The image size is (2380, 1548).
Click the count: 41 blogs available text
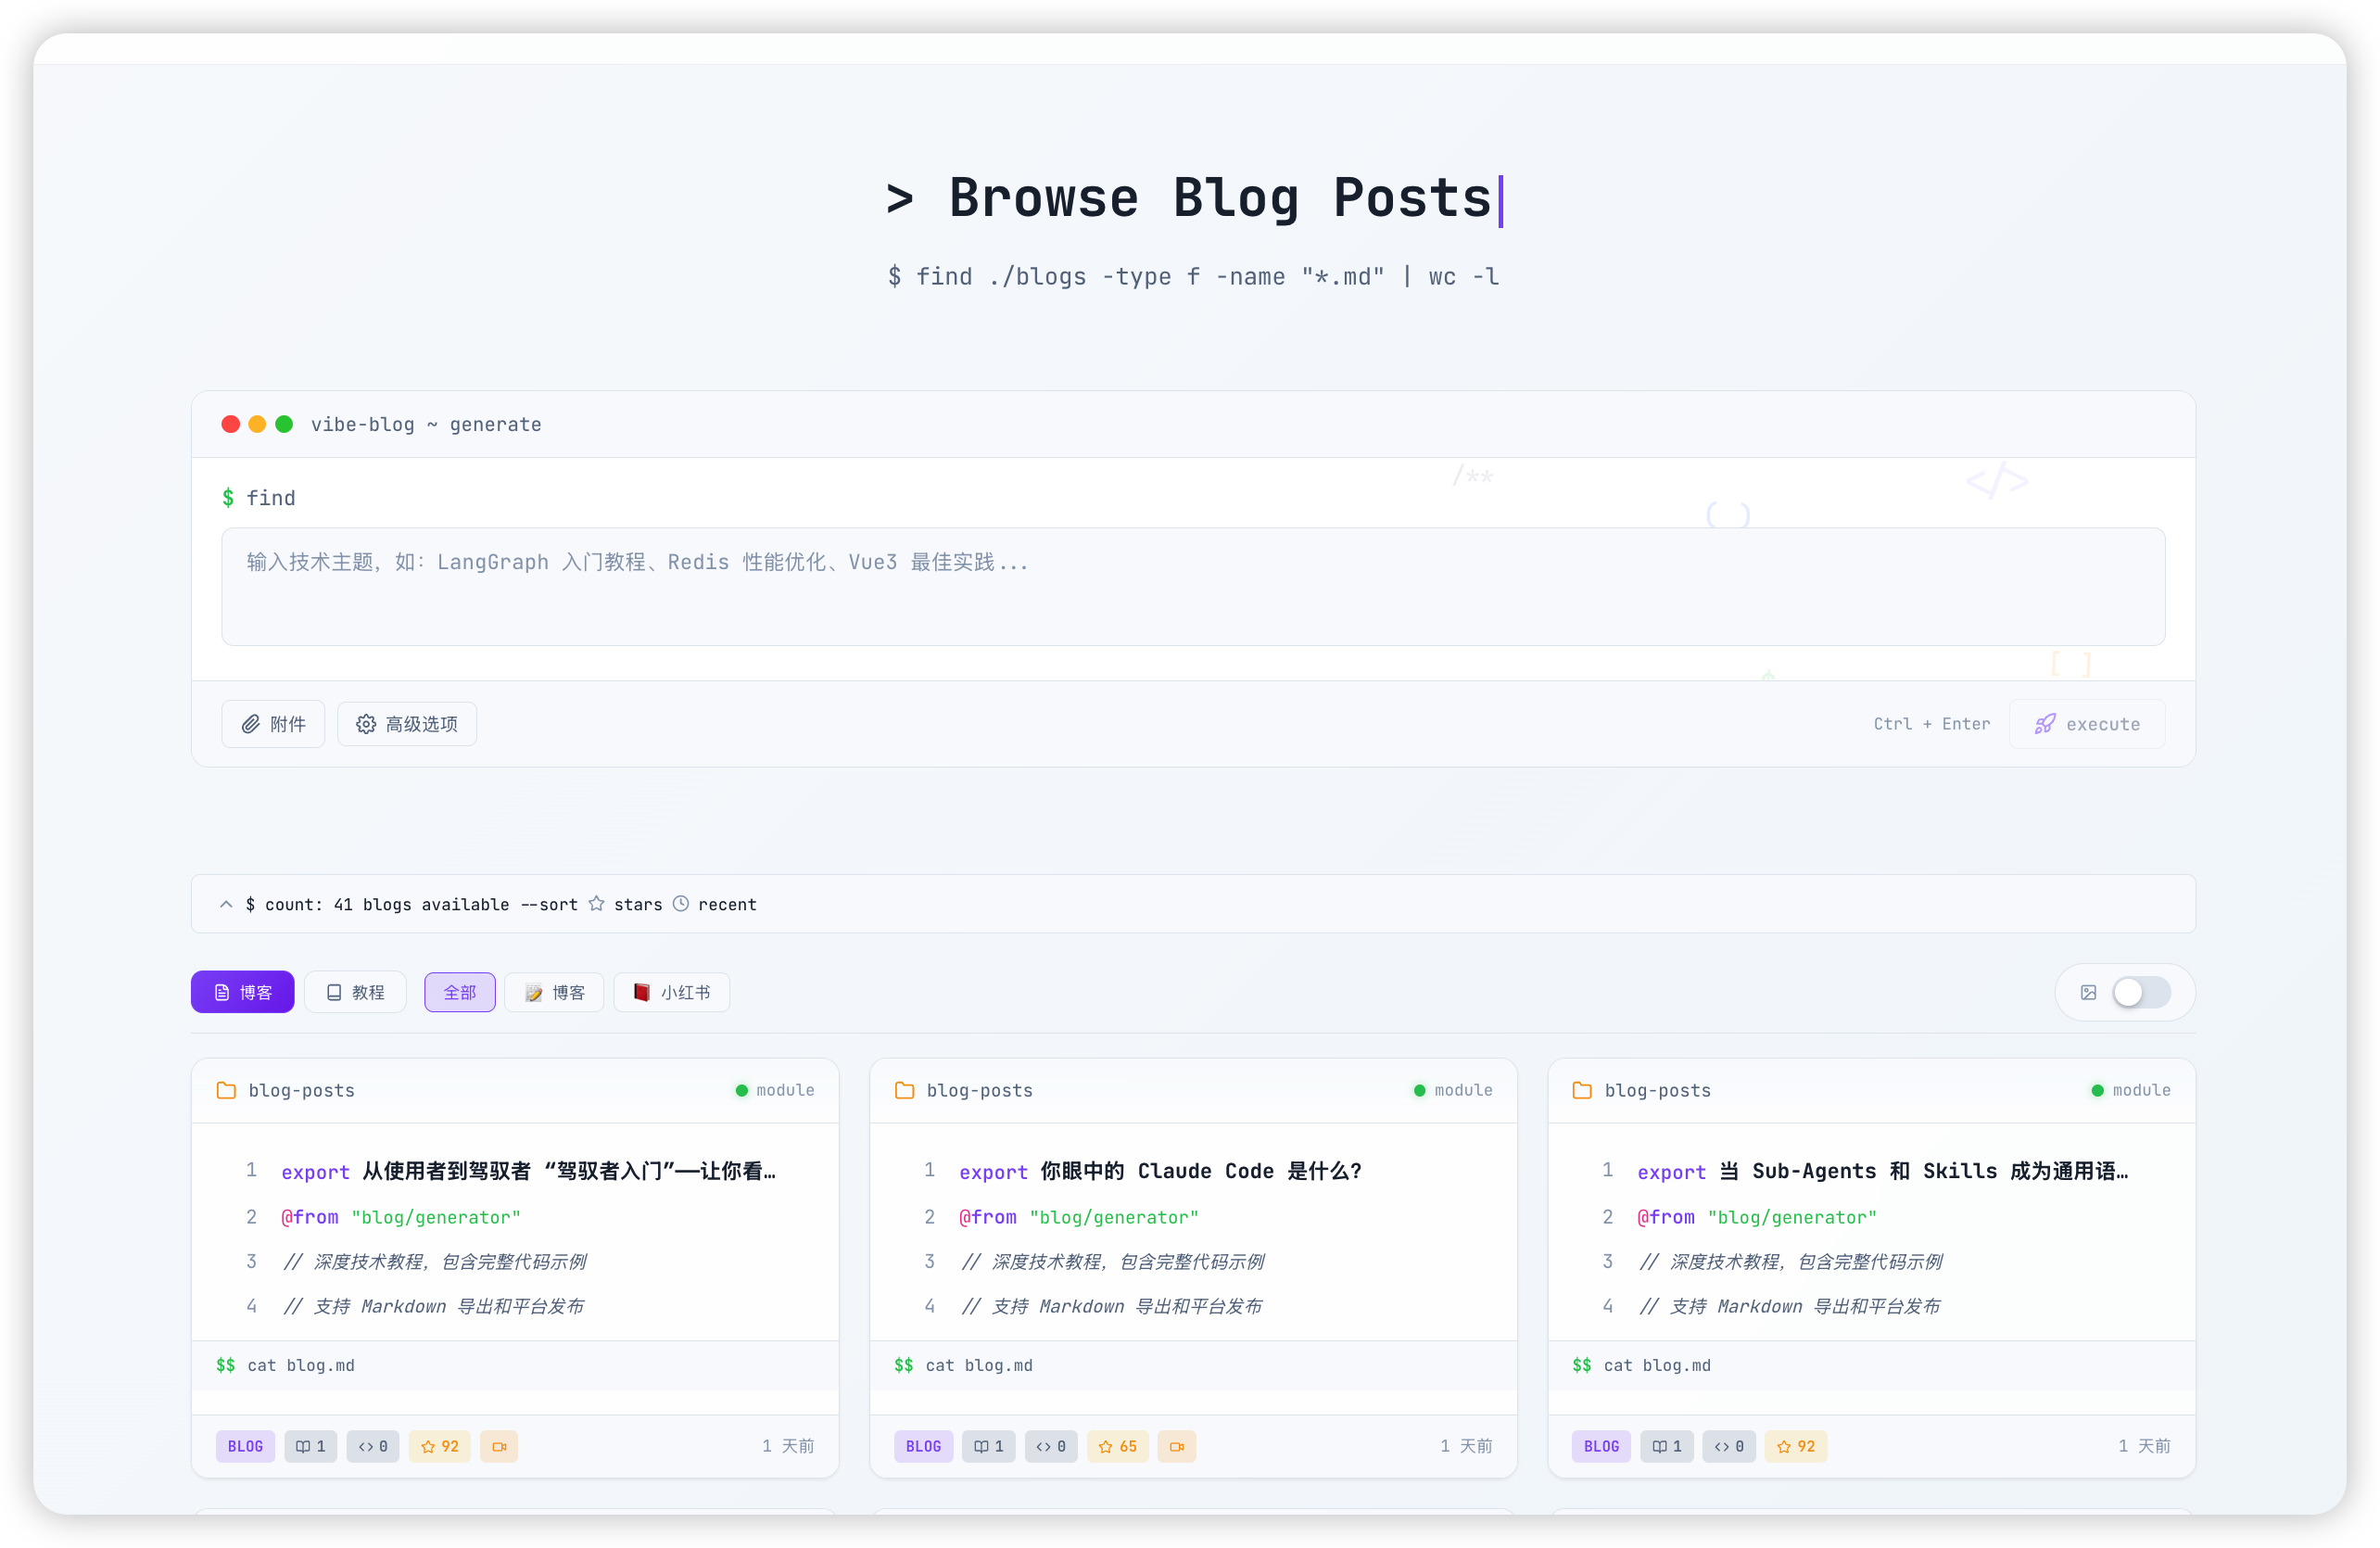coord(377,904)
